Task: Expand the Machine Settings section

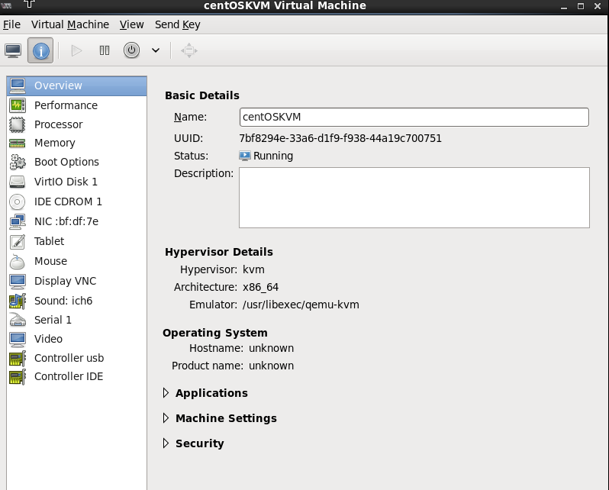Action: point(166,418)
